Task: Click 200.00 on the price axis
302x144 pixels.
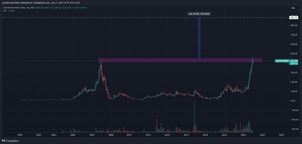Action: (x=294, y=82)
